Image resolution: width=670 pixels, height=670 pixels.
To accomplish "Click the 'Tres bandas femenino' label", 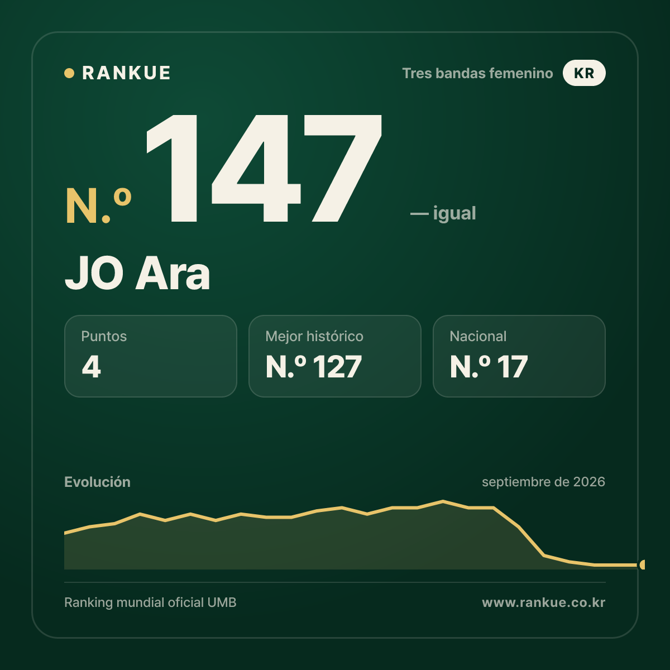I will tap(477, 73).
